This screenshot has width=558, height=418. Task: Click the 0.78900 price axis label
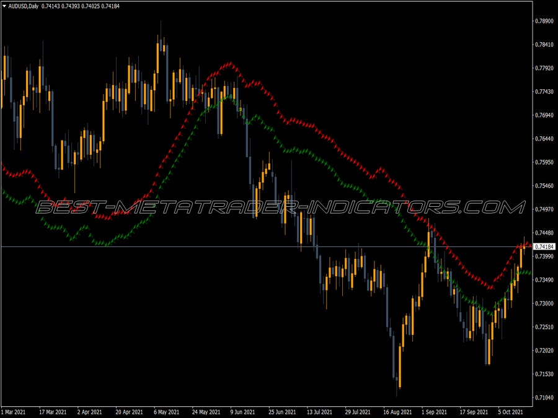(544, 21)
